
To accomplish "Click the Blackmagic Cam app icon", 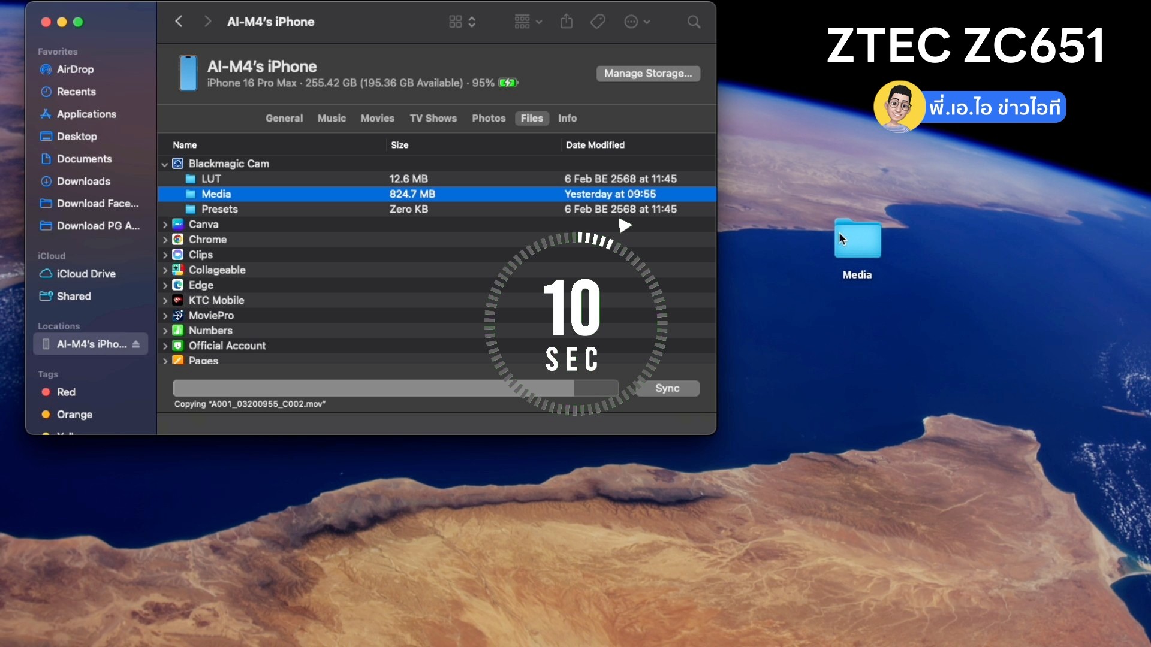I will pos(178,164).
